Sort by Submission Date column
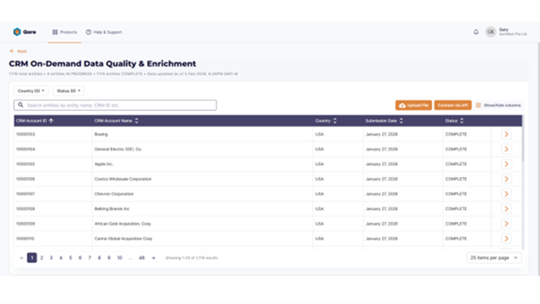Screen dimensions: 540x304 (x=384, y=121)
